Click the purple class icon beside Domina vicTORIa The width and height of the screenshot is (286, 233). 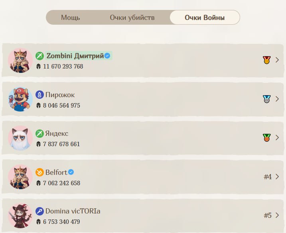pos(39,211)
